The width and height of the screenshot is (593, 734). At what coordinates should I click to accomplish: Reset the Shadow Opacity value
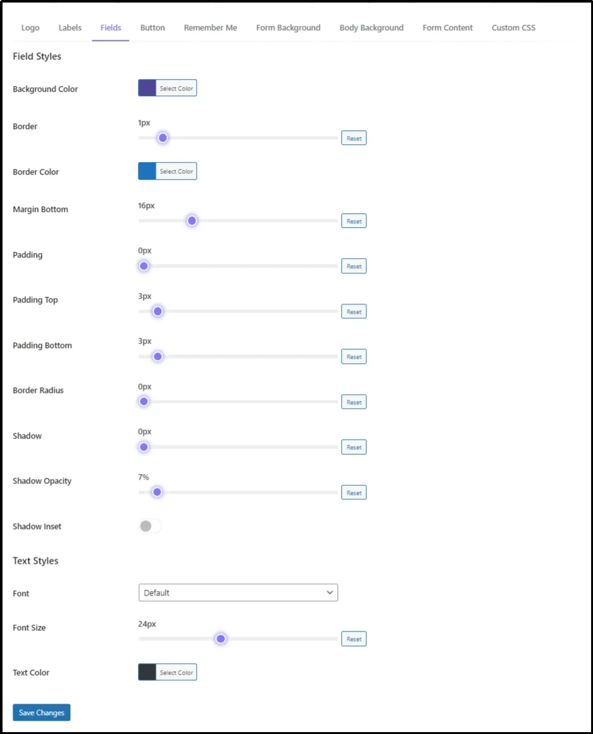pos(353,492)
